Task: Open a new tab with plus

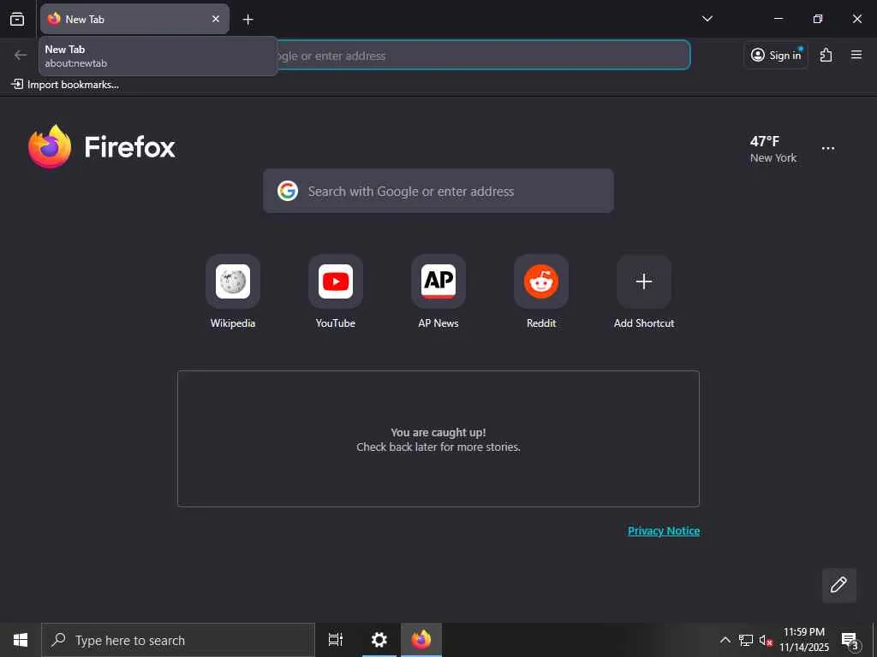Action: pyautogui.click(x=248, y=20)
